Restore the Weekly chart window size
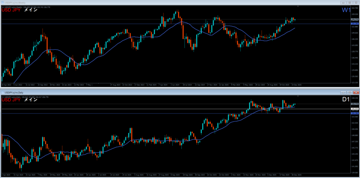 [x=349, y=2]
